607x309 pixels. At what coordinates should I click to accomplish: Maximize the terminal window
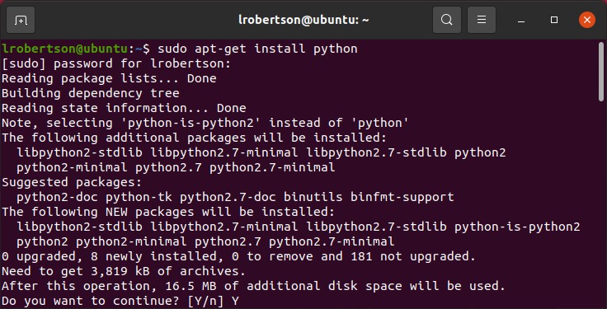coord(554,20)
